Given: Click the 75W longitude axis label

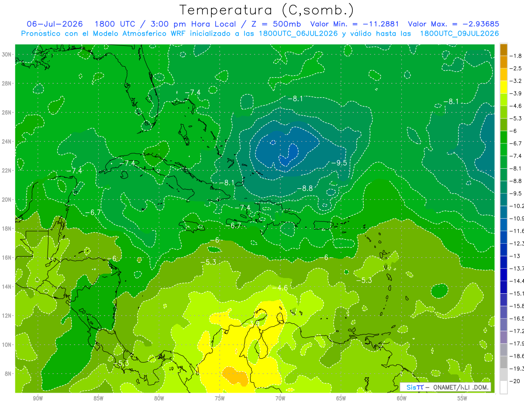Looking at the screenshot, I should (220, 398).
